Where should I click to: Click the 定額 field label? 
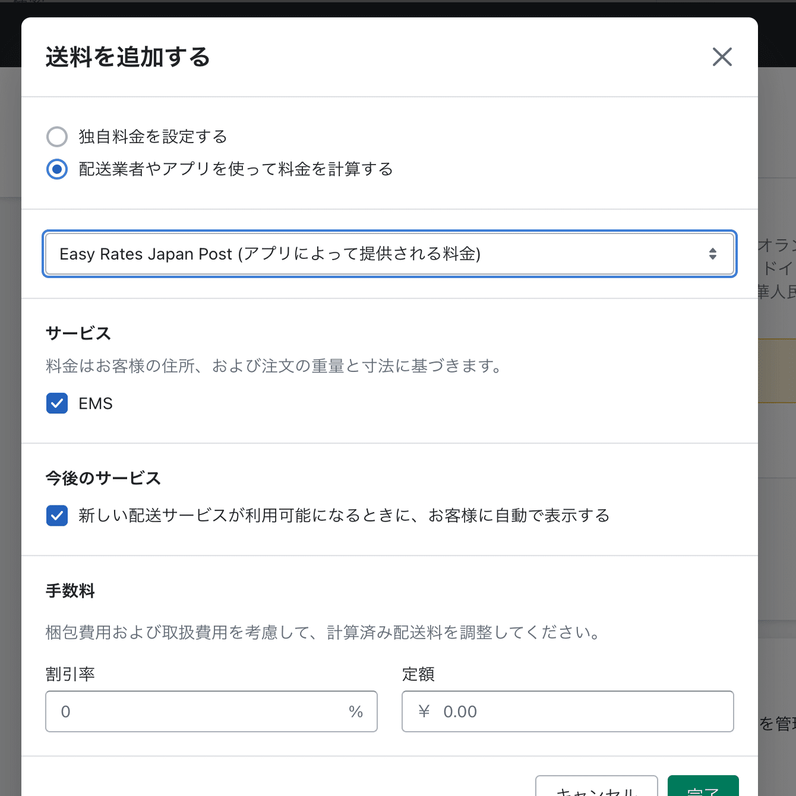coord(418,674)
